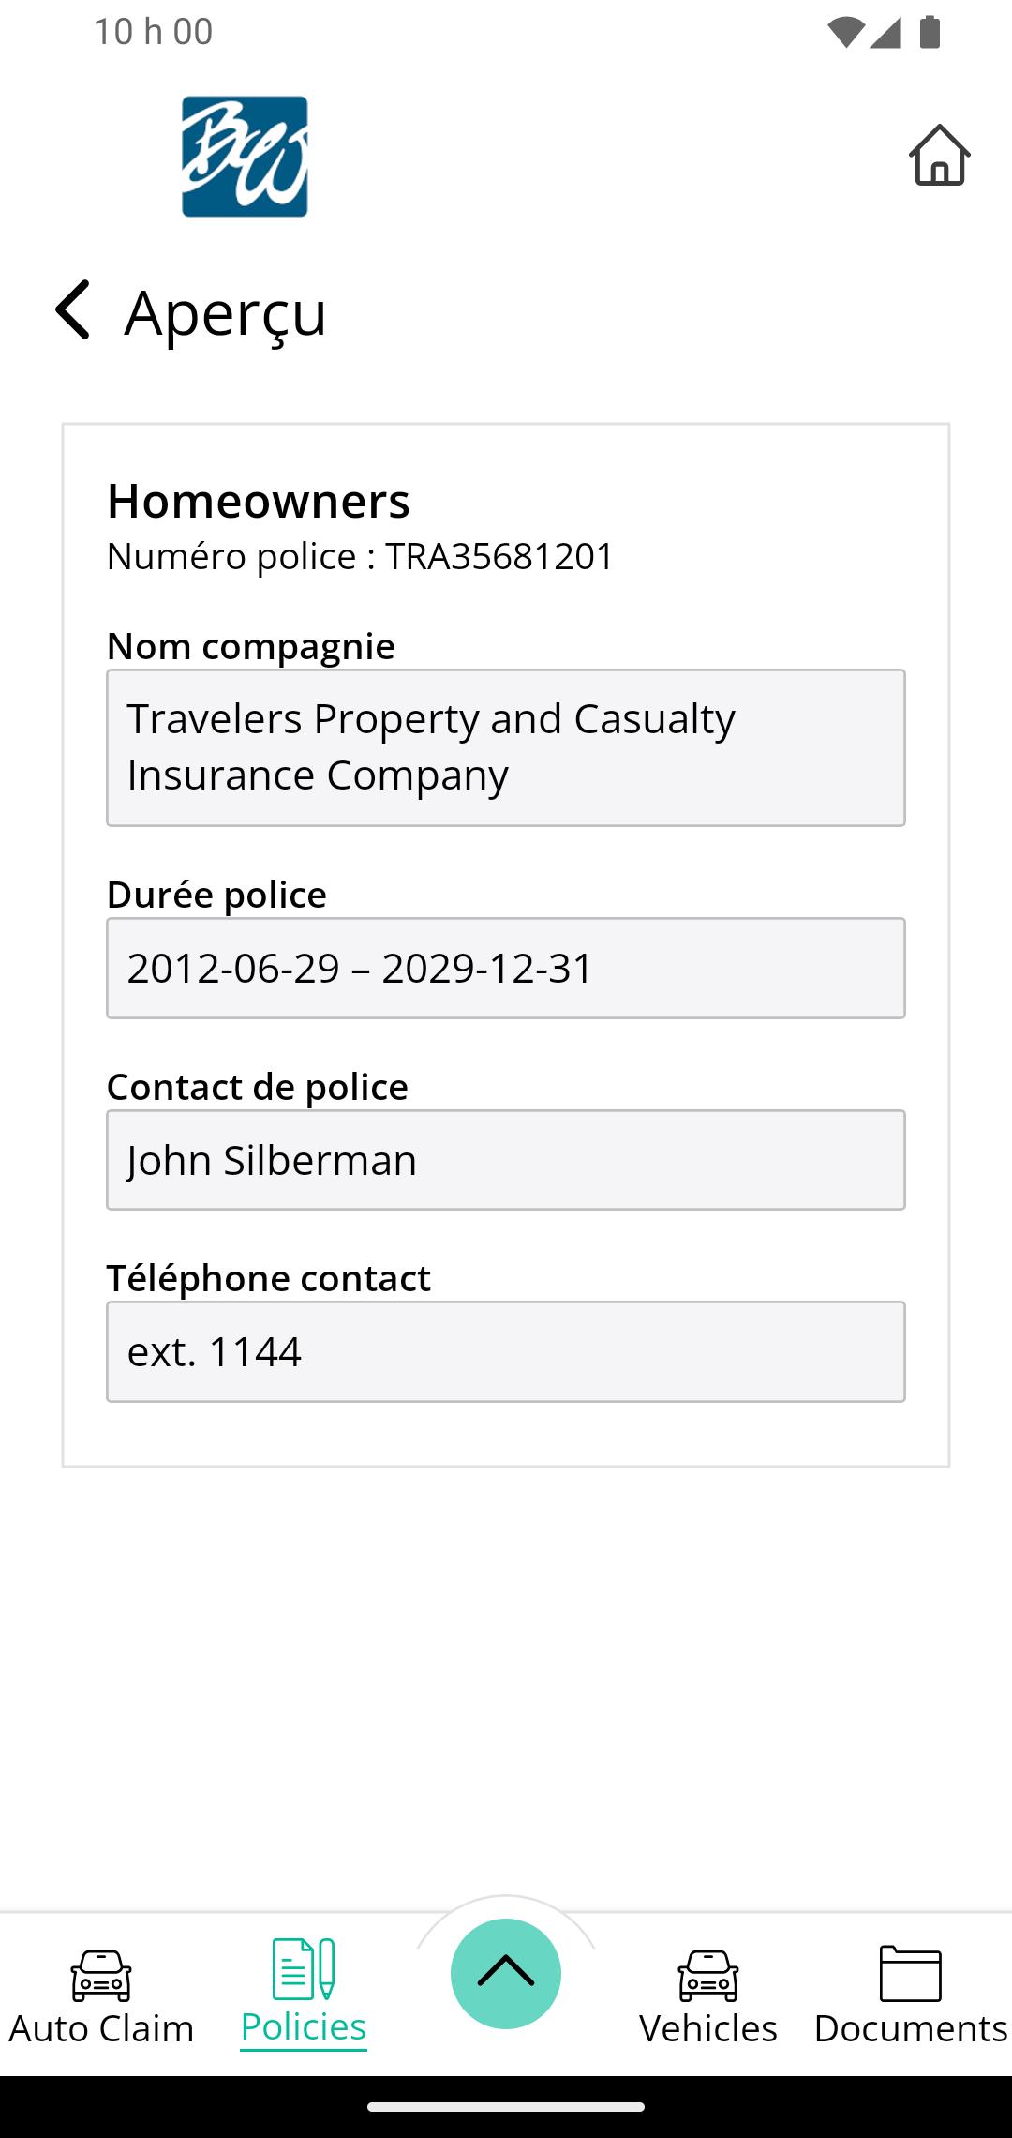Tap the home icon

click(939, 155)
